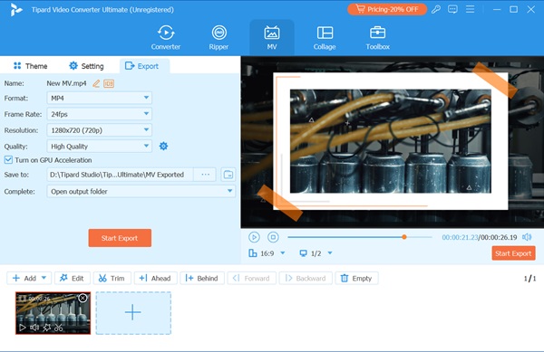Click the Forward button
Image resolution: width=544 pixels, height=352 pixels.
[251, 279]
